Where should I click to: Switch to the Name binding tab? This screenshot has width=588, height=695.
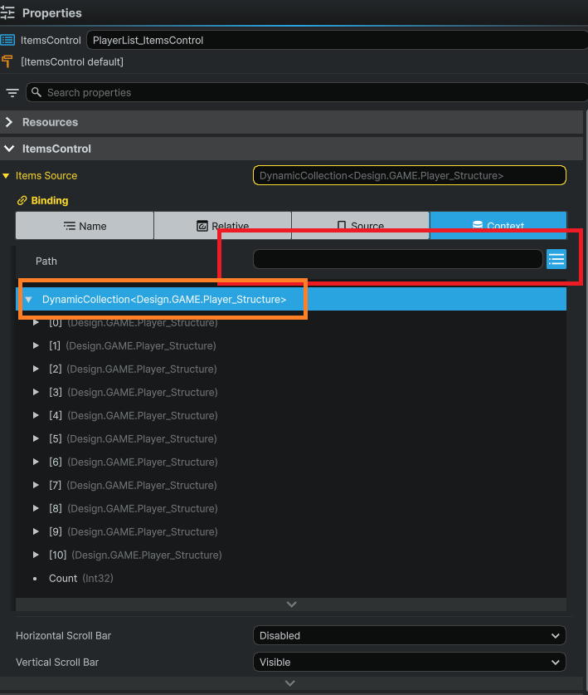click(85, 226)
